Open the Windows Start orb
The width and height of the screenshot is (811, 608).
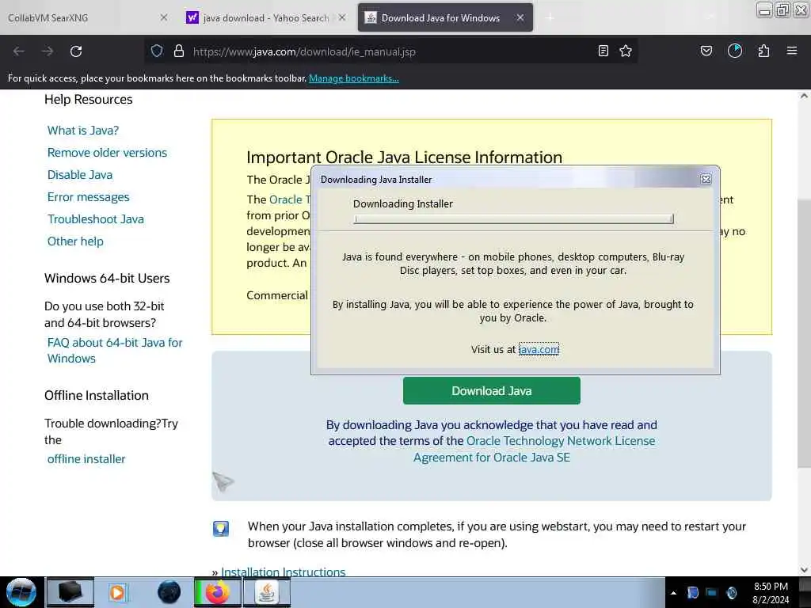[21, 592]
